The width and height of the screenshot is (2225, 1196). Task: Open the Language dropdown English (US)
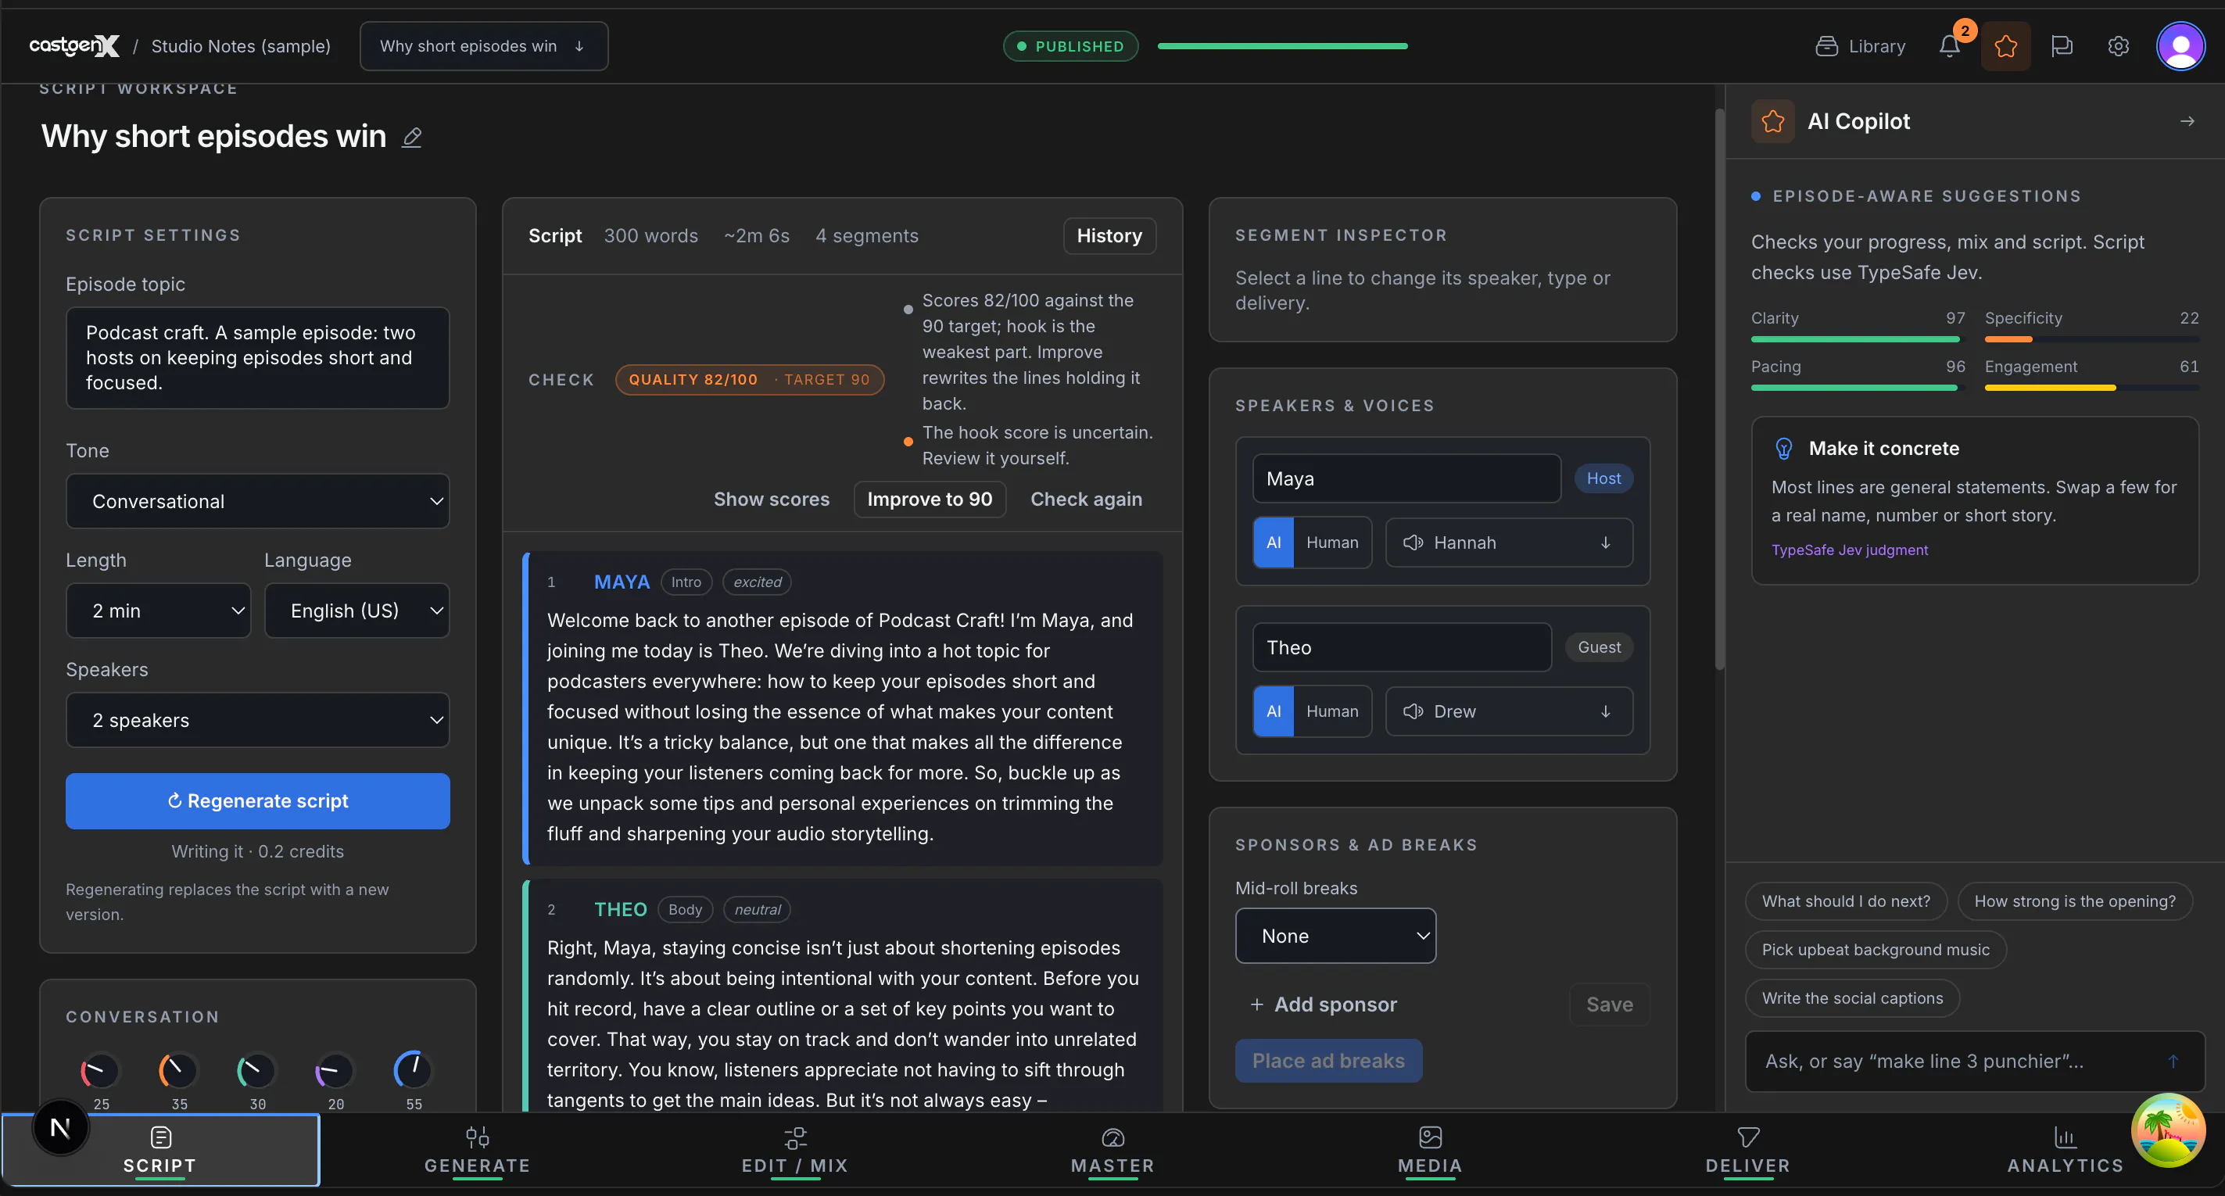[x=357, y=611]
